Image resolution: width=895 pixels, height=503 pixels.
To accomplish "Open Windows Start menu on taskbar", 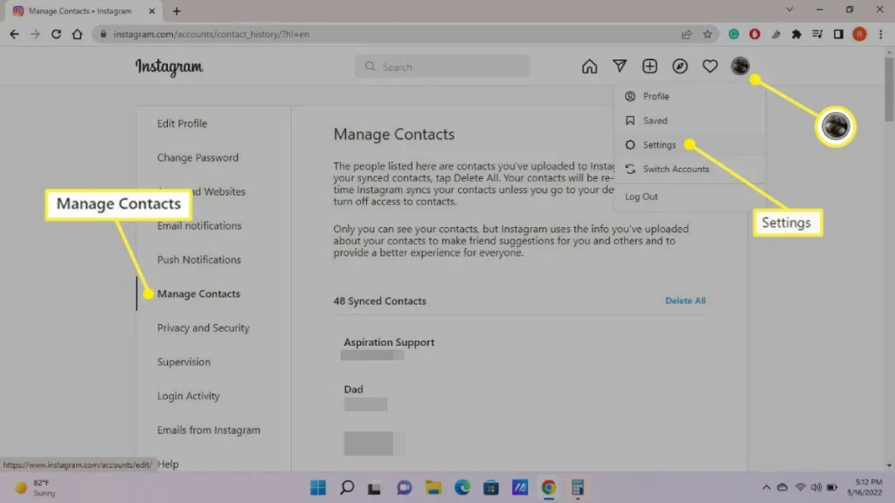I will (x=318, y=487).
